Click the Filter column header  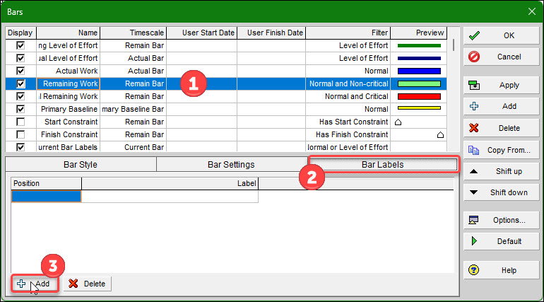click(x=348, y=33)
